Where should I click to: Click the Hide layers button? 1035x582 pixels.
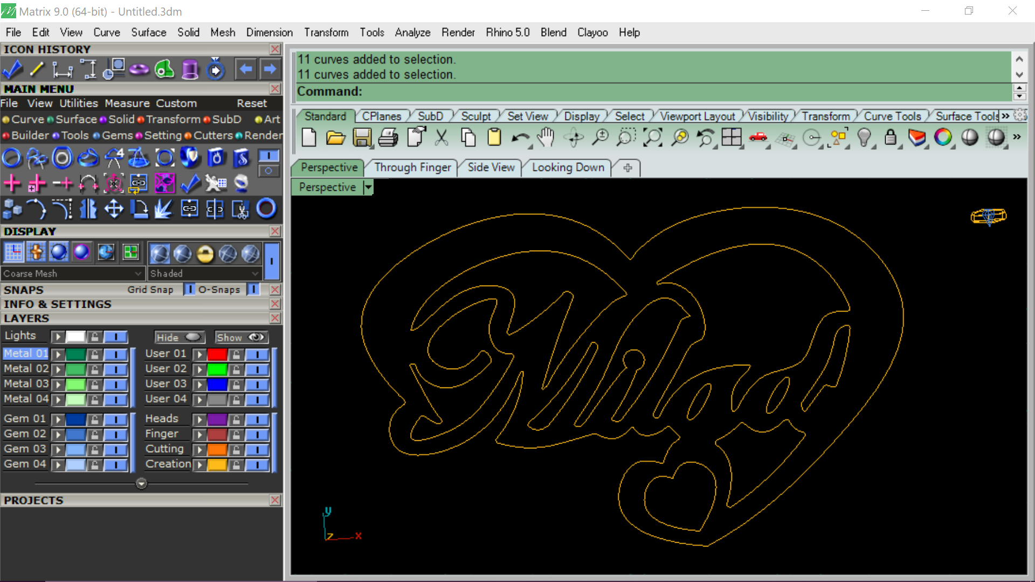180,337
